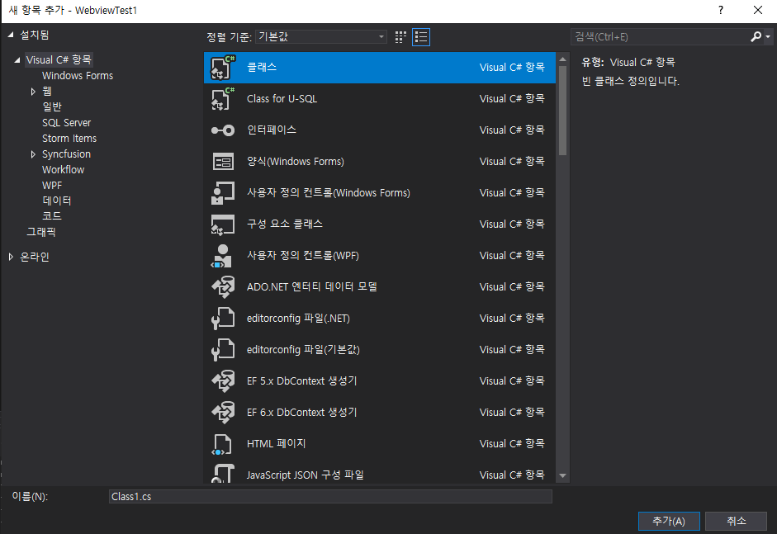Select the 코드 category
777x534 pixels.
pyautogui.click(x=52, y=216)
